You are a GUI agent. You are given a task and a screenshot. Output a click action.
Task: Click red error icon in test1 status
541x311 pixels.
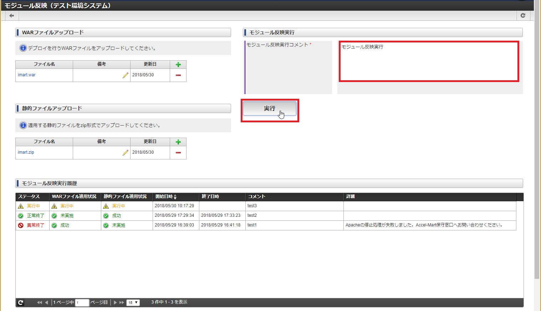click(x=21, y=225)
